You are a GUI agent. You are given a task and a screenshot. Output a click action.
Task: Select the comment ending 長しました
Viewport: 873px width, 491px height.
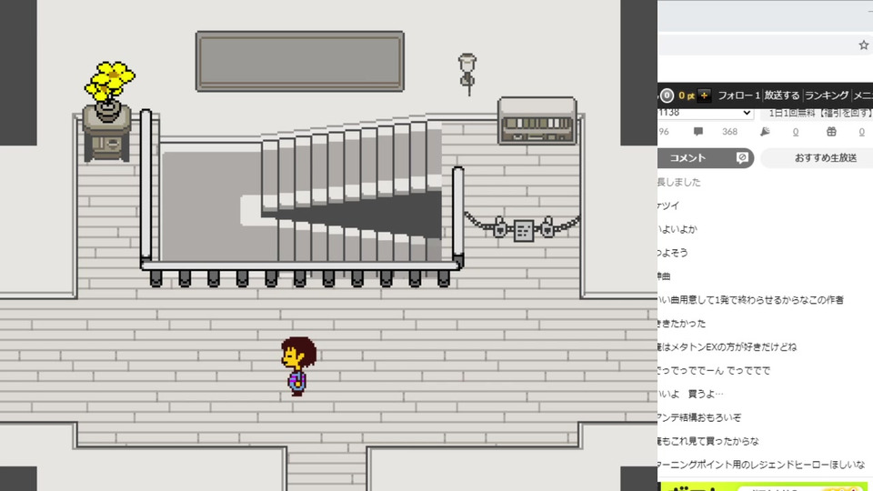point(678,182)
